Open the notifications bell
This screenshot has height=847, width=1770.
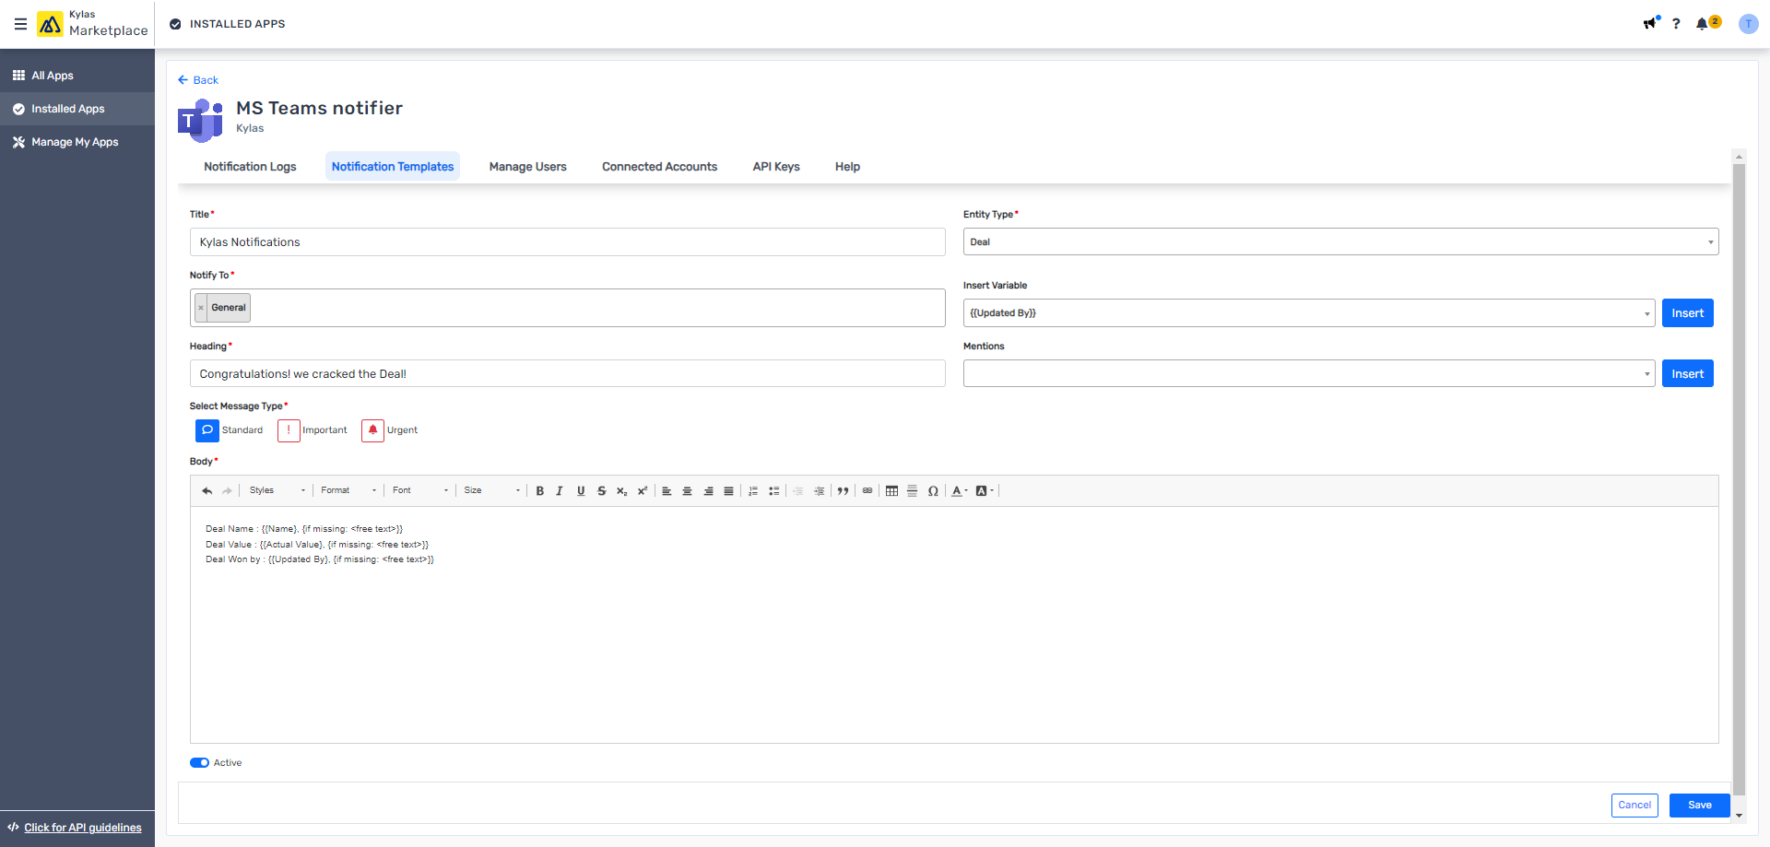(x=1702, y=24)
